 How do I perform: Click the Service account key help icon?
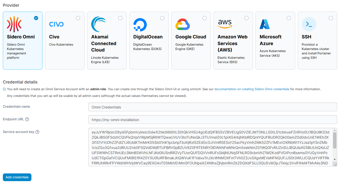coord(37,132)
